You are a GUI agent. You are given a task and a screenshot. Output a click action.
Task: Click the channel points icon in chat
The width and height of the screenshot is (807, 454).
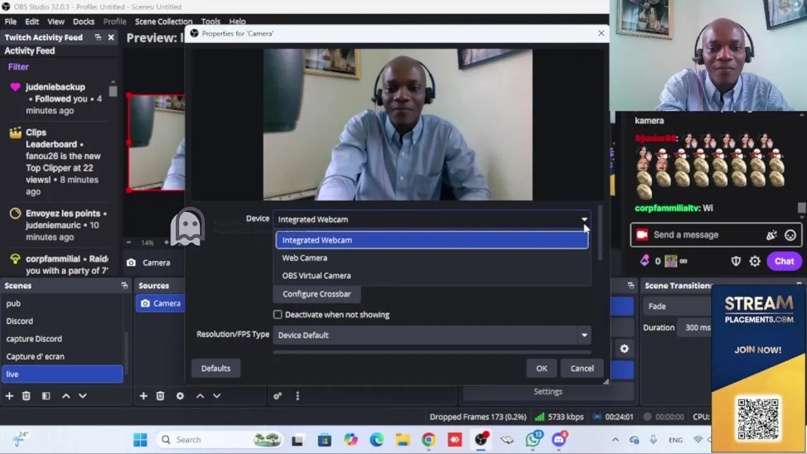[x=644, y=260]
